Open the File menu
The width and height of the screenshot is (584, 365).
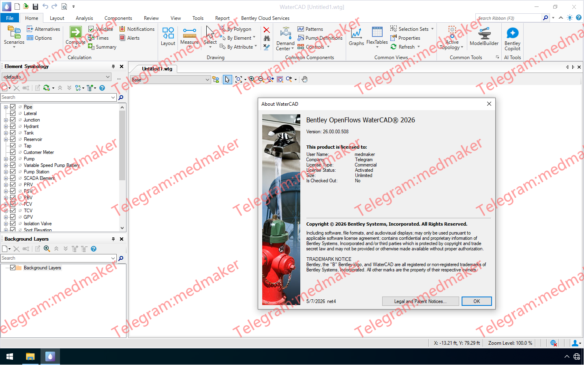coord(10,18)
